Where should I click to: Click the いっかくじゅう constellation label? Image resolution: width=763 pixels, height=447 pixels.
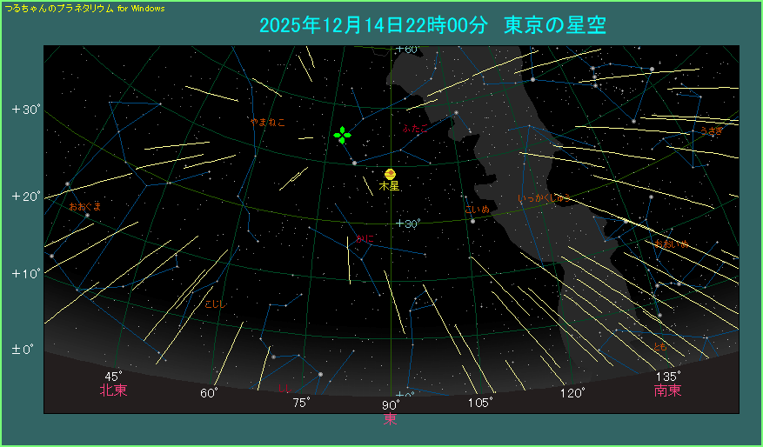tap(544, 198)
